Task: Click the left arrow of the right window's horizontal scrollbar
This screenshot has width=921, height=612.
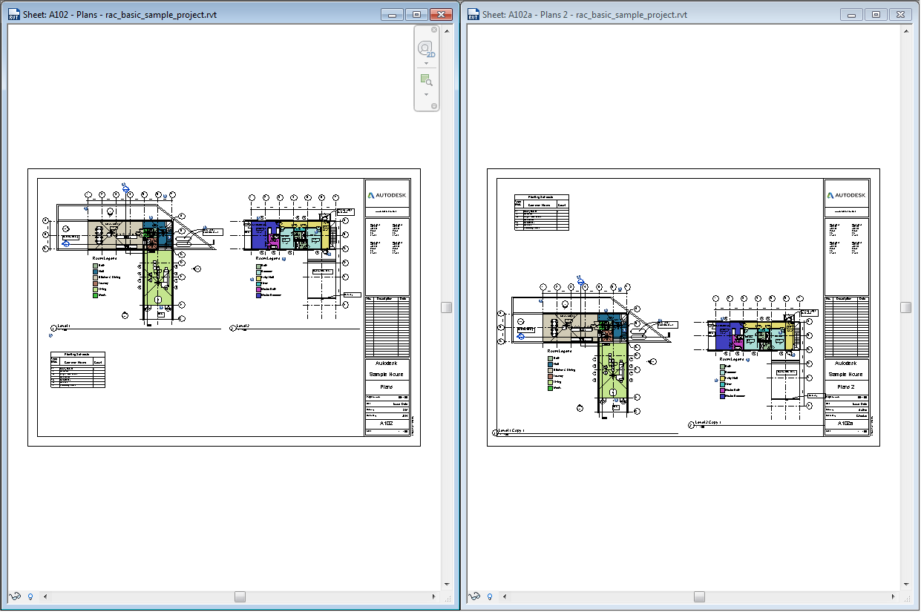Action: pyautogui.click(x=504, y=596)
